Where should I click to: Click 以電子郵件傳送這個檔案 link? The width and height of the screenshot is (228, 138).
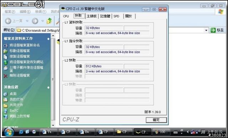[x=26, y=69]
